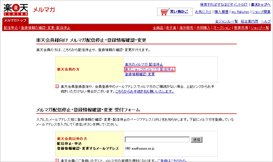Click the 送信 submit button

197,140
